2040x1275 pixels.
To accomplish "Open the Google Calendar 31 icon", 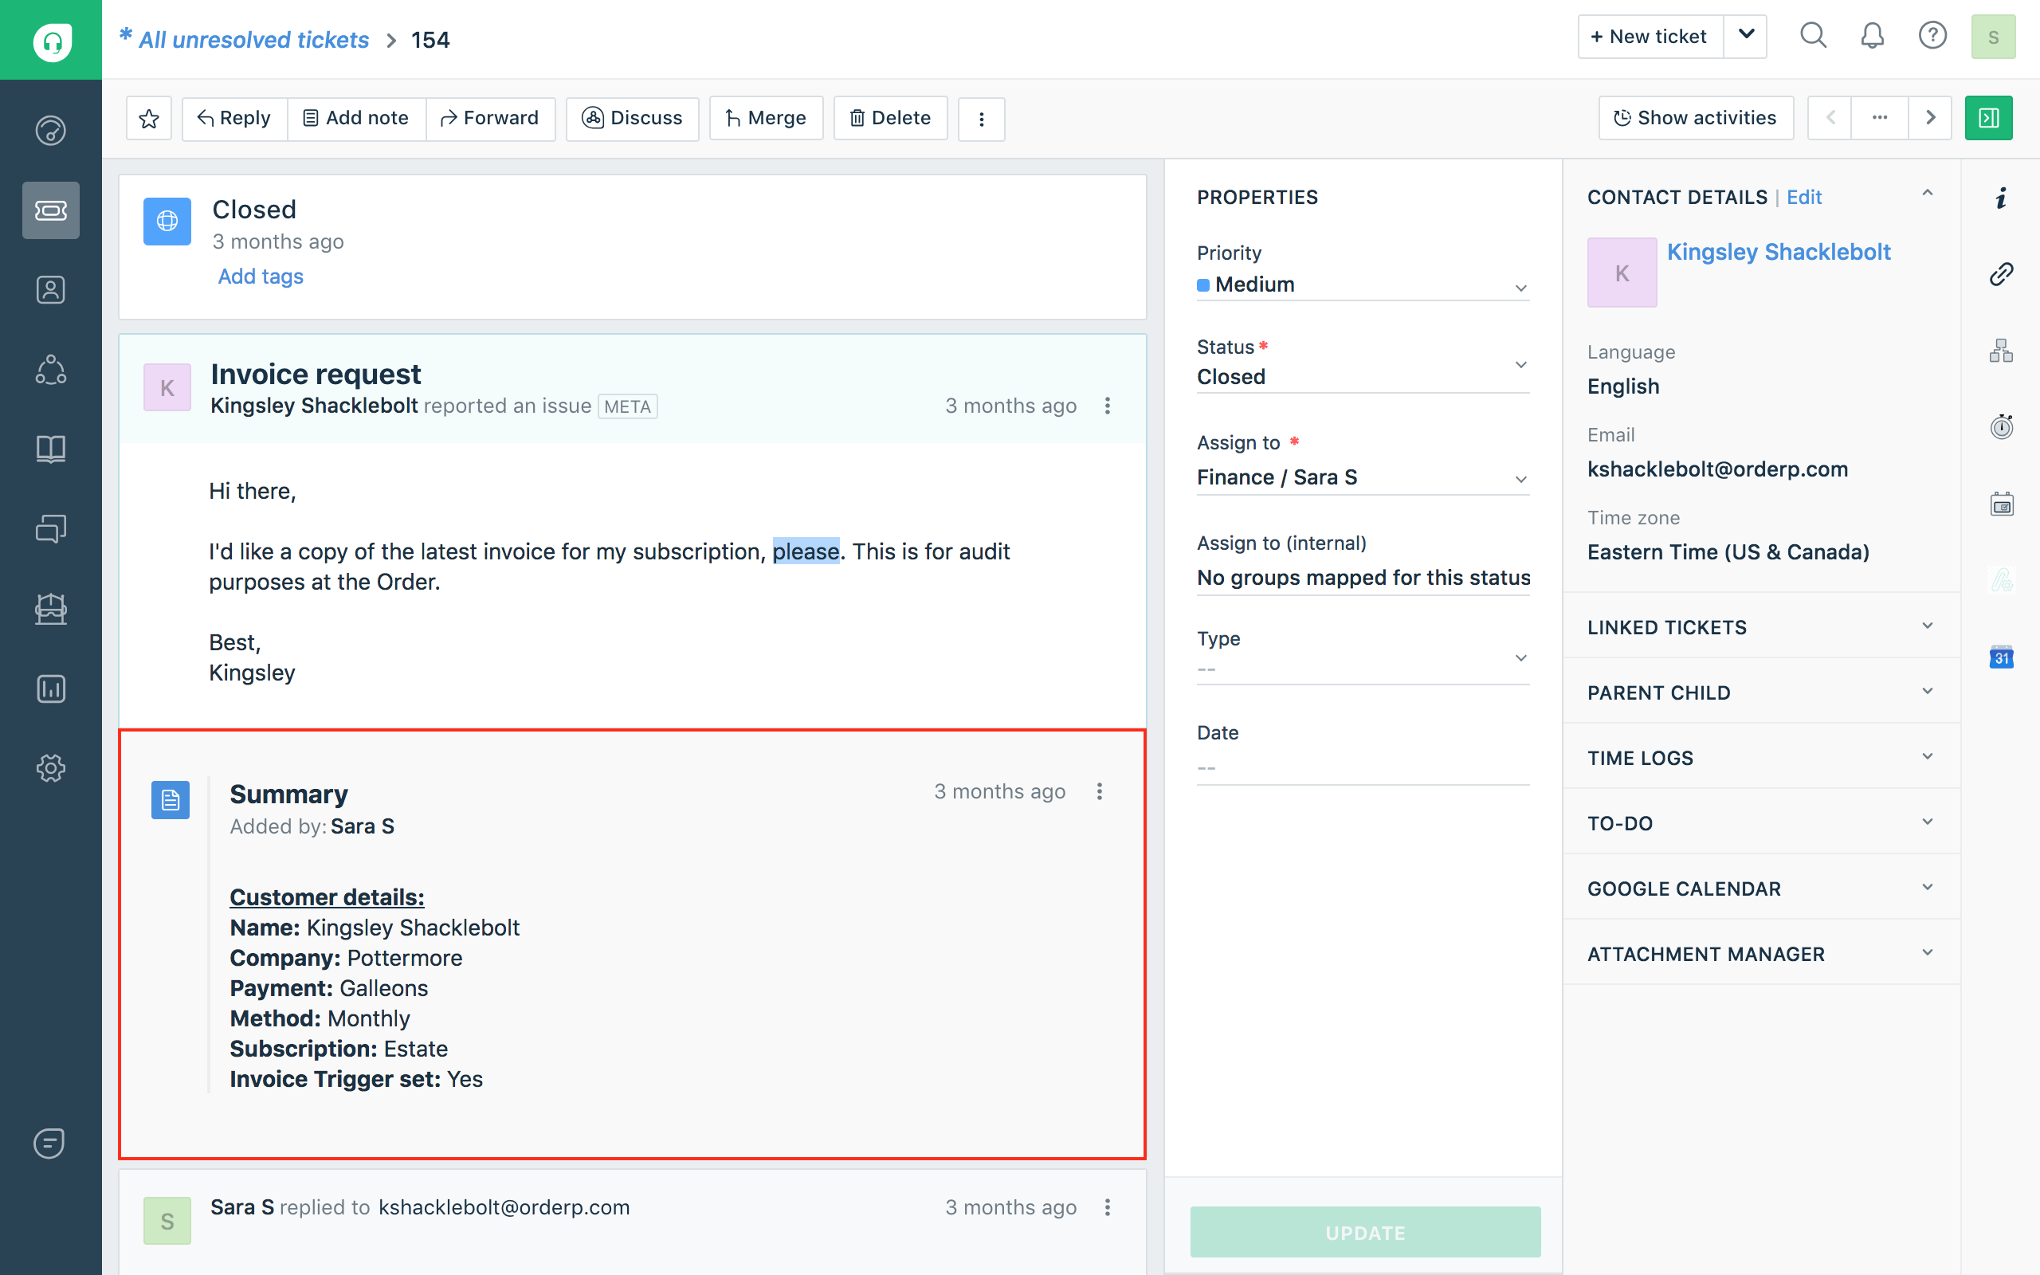I will click(x=2001, y=657).
